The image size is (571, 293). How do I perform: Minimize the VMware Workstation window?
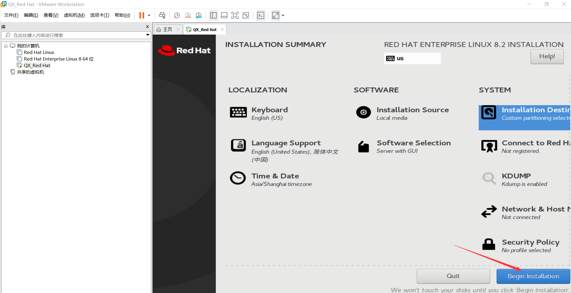[529, 4]
